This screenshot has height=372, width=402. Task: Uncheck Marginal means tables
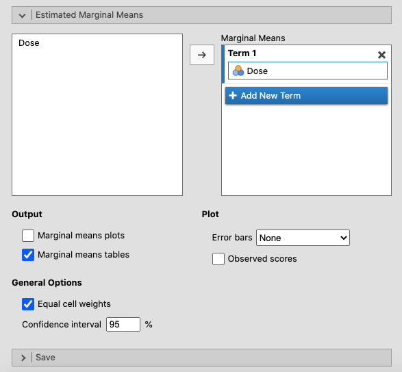pyautogui.click(x=28, y=255)
